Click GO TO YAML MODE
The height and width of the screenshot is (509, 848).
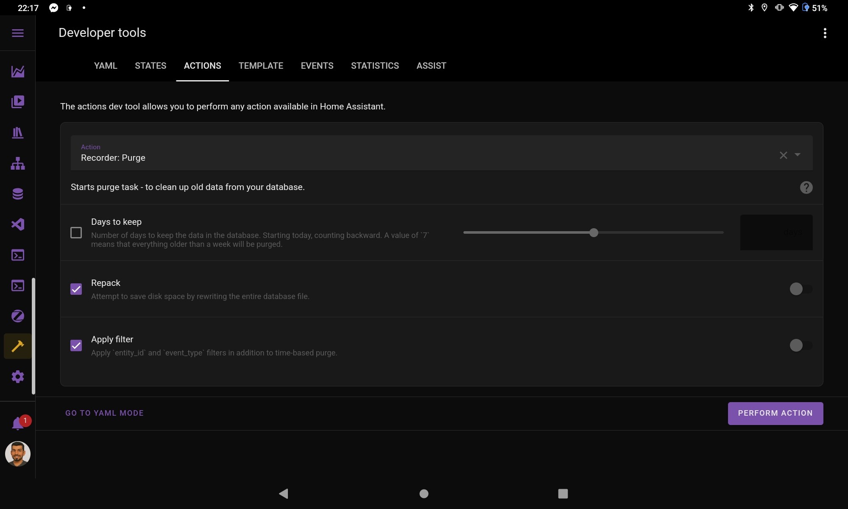point(104,413)
